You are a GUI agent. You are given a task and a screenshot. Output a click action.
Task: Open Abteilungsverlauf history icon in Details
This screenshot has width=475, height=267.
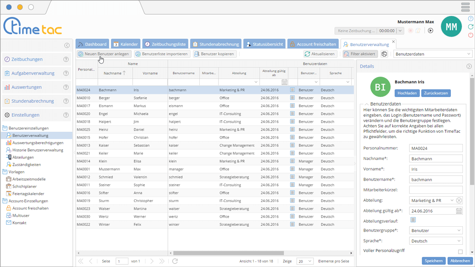(x=413, y=220)
